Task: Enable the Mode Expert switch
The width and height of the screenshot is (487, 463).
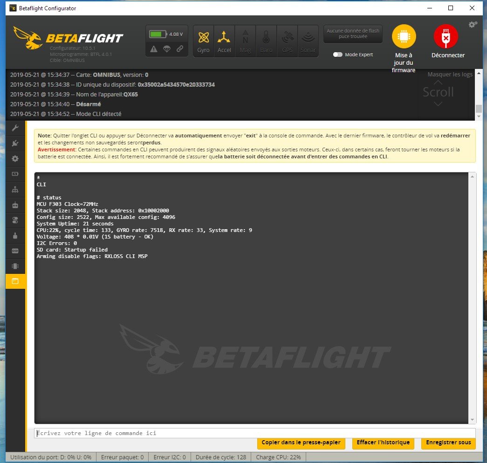Action: (x=338, y=54)
